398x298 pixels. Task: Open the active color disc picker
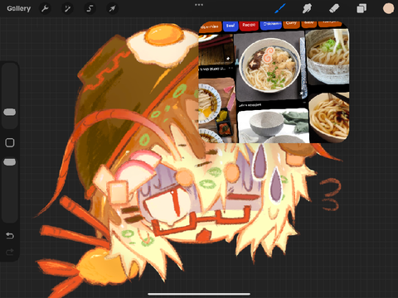[x=388, y=8]
